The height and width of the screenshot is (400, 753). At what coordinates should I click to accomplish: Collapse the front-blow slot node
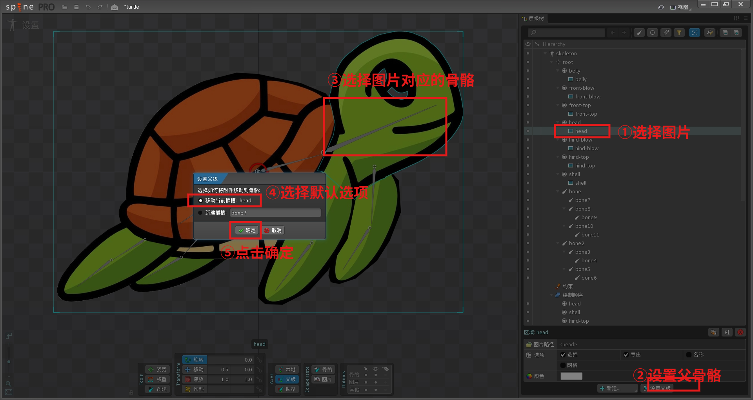point(558,88)
